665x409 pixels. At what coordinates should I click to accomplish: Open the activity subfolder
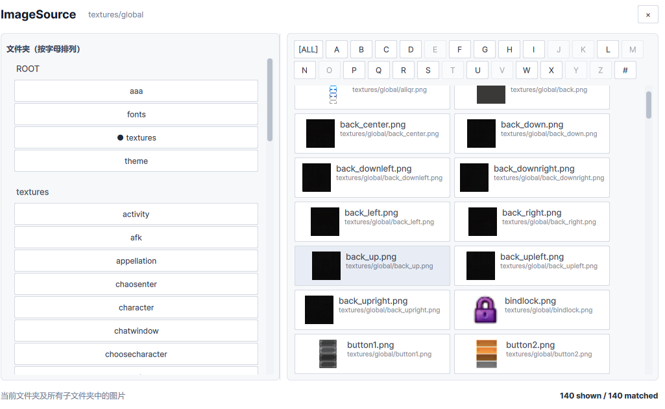pos(136,214)
